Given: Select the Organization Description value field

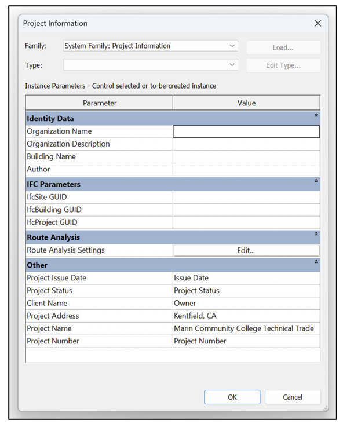Looking at the screenshot, I should pyautogui.click(x=246, y=144).
